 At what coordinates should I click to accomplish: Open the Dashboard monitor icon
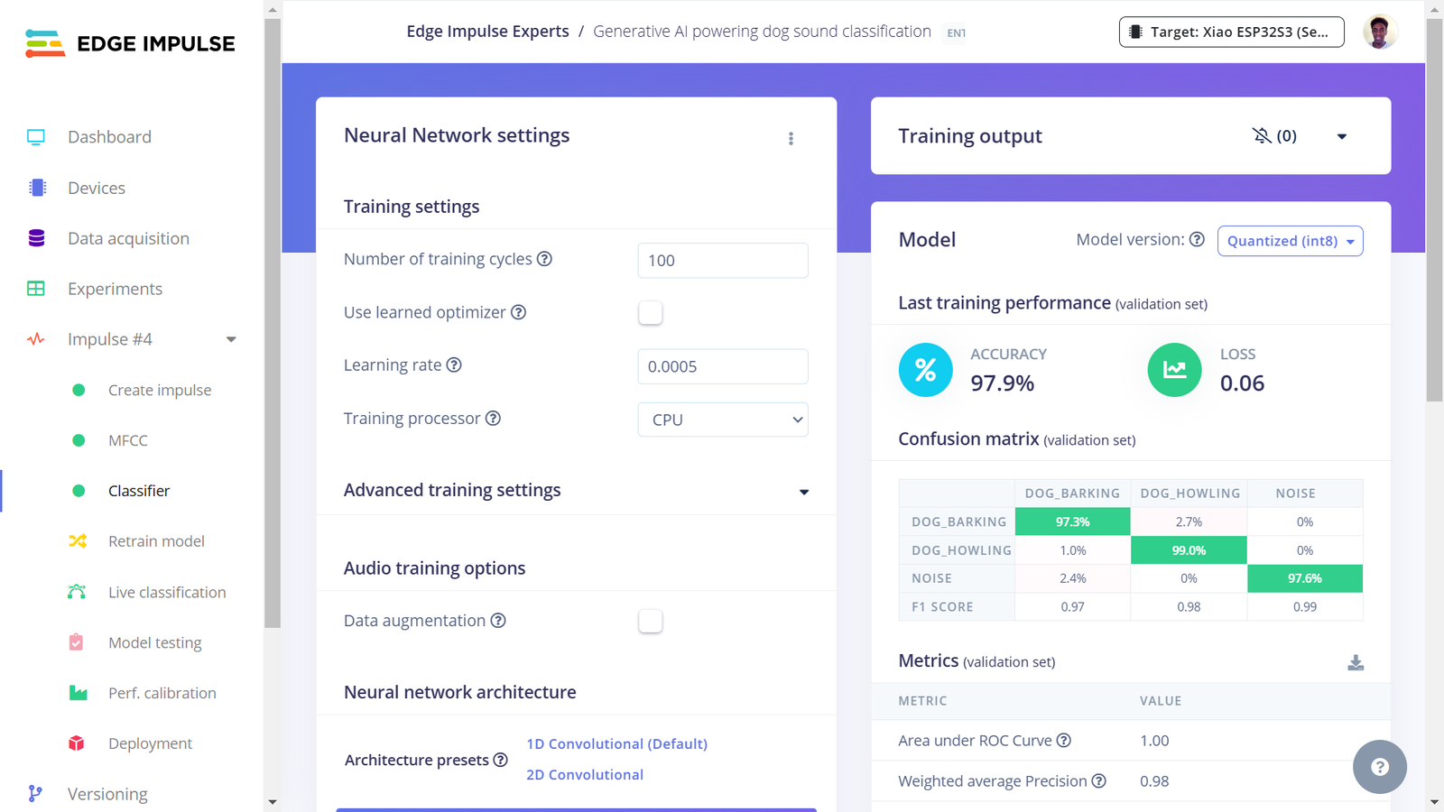point(36,137)
